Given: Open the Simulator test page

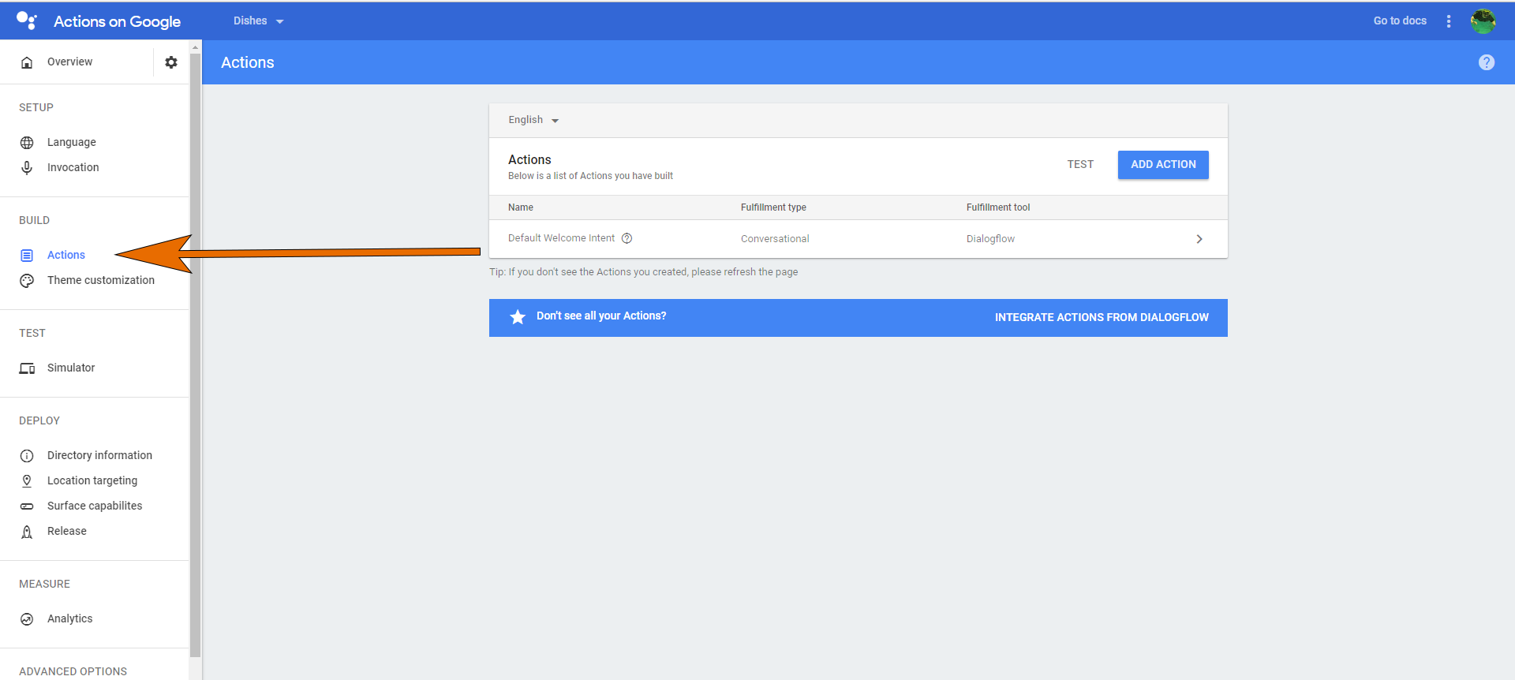Looking at the screenshot, I should 71,368.
